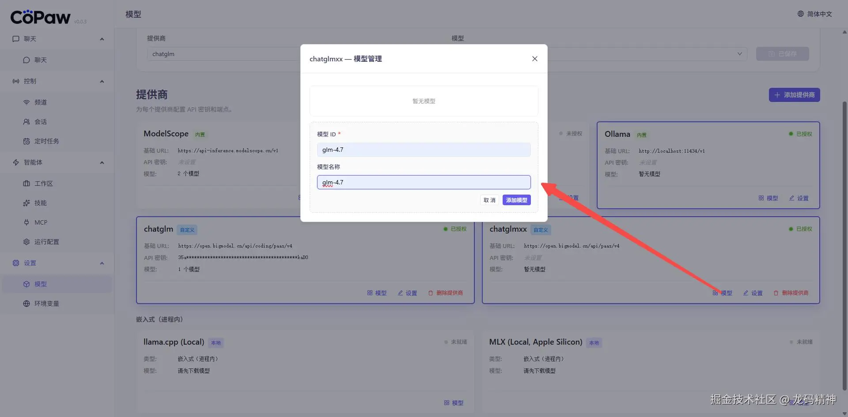Click the llama.cpp (Local) card title
The image size is (848, 417).
pos(174,342)
